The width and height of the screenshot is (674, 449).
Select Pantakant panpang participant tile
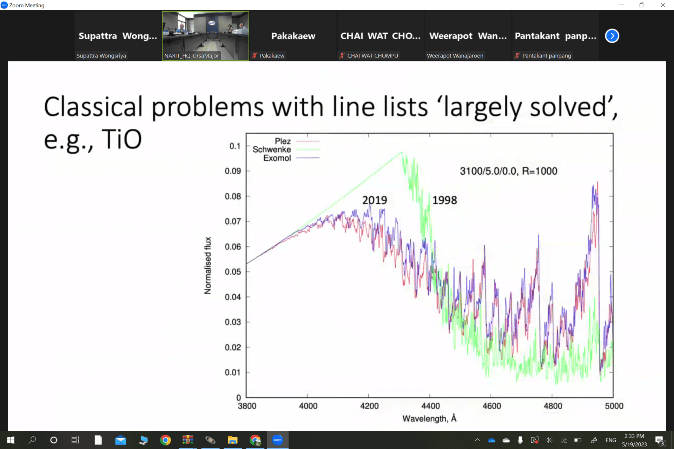(555, 36)
